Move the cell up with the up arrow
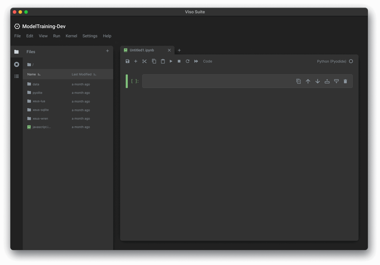The image size is (380, 265). pos(308,81)
